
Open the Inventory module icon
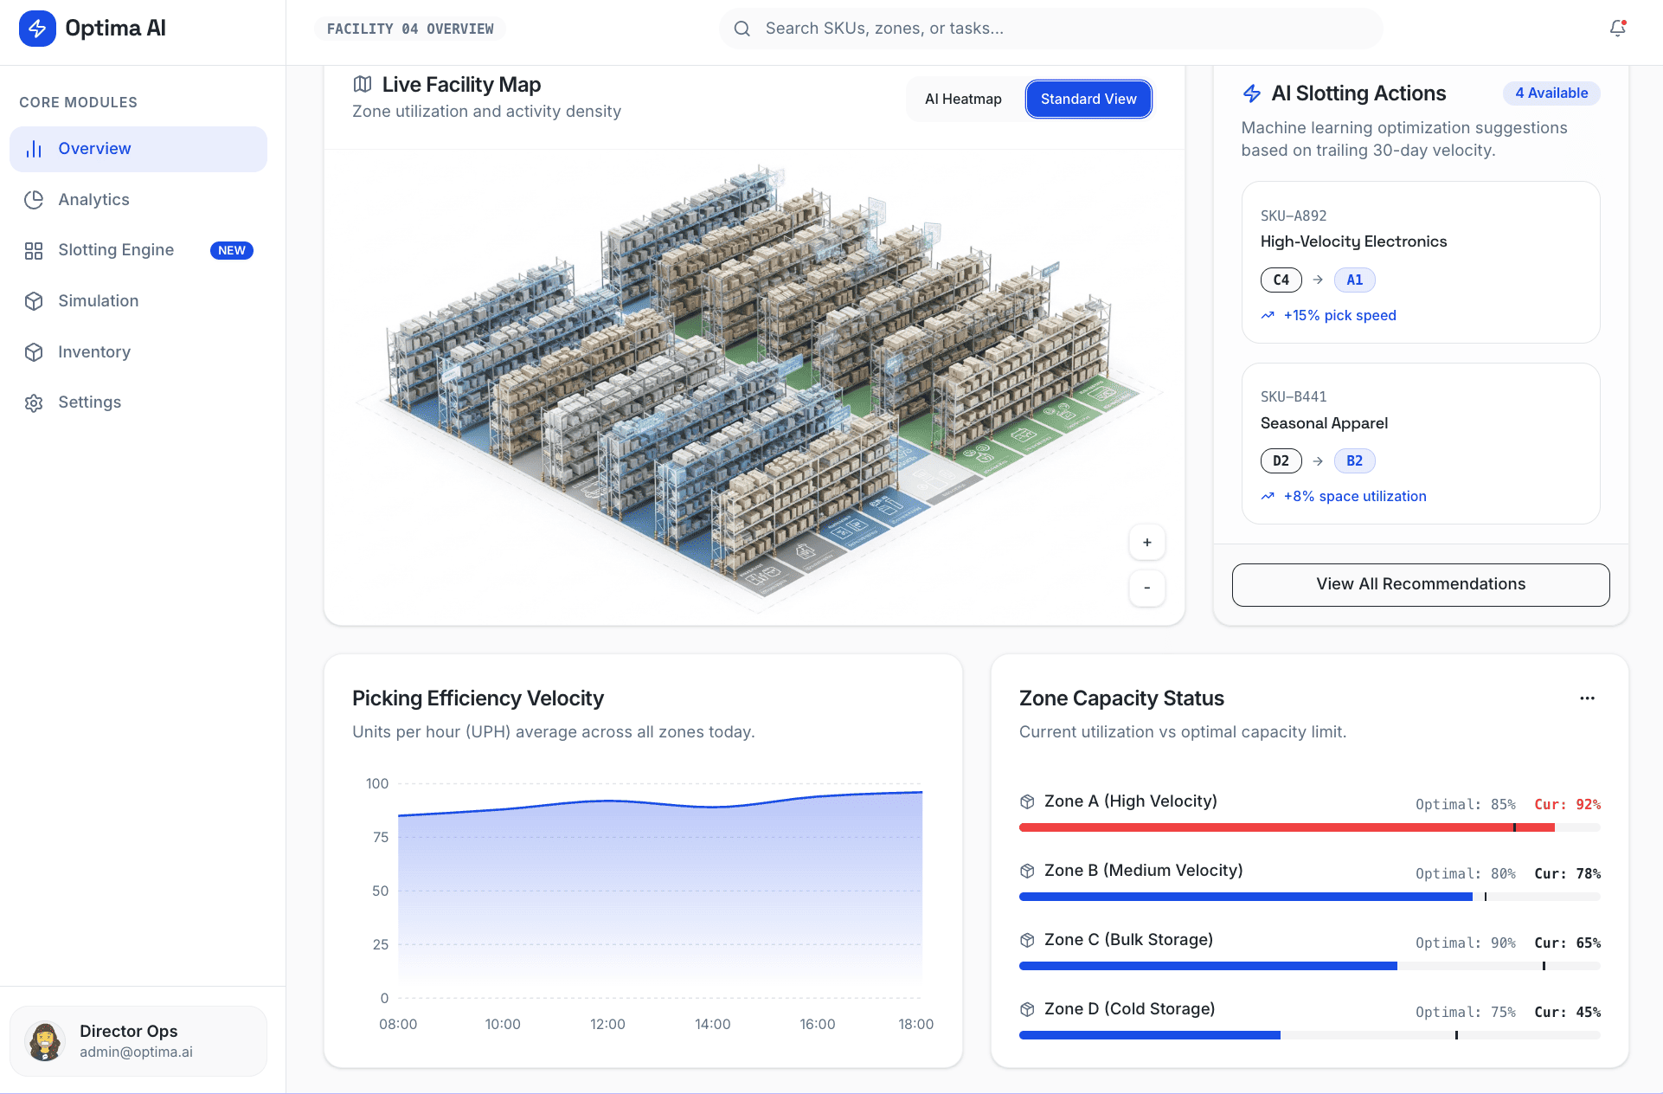point(34,351)
